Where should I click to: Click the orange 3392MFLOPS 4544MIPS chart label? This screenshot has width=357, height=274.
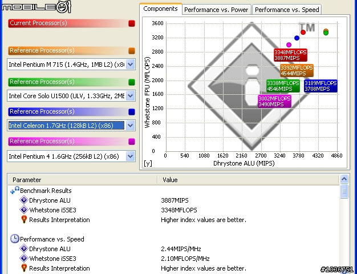[297, 70]
